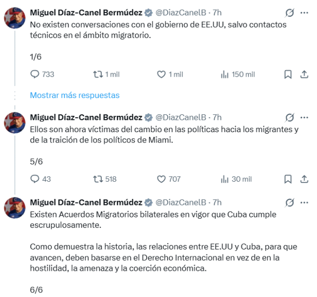View analytics of 150 mil views tweet
This screenshot has height=297, width=317.
pyautogui.click(x=225, y=74)
